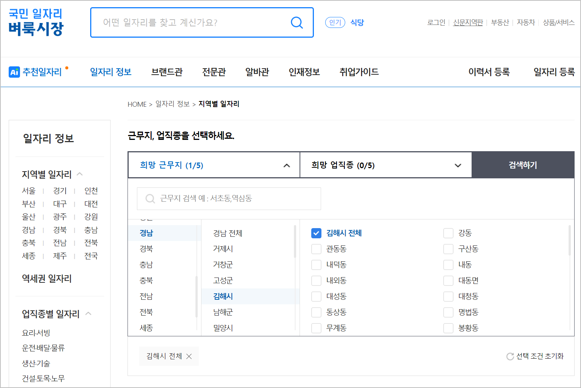Open the 브랜드관 menu
581x388 pixels.
point(167,72)
